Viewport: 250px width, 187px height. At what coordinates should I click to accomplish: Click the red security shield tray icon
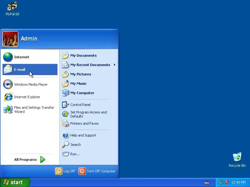point(227,182)
